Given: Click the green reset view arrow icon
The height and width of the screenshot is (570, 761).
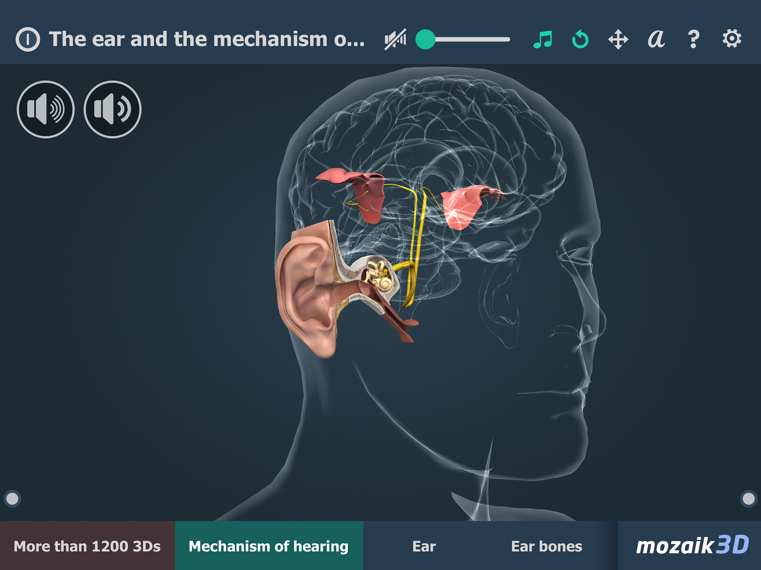Looking at the screenshot, I should coord(580,39).
